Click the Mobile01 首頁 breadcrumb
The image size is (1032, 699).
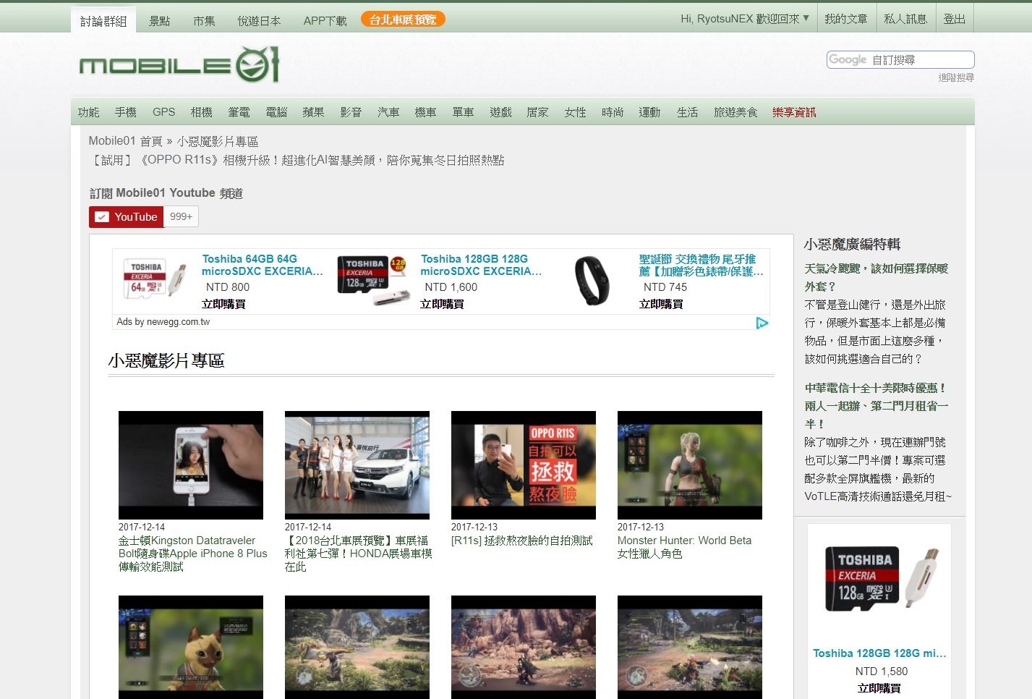[x=125, y=141]
